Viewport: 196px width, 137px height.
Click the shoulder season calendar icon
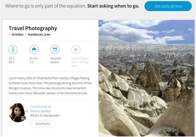coord(55,49)
